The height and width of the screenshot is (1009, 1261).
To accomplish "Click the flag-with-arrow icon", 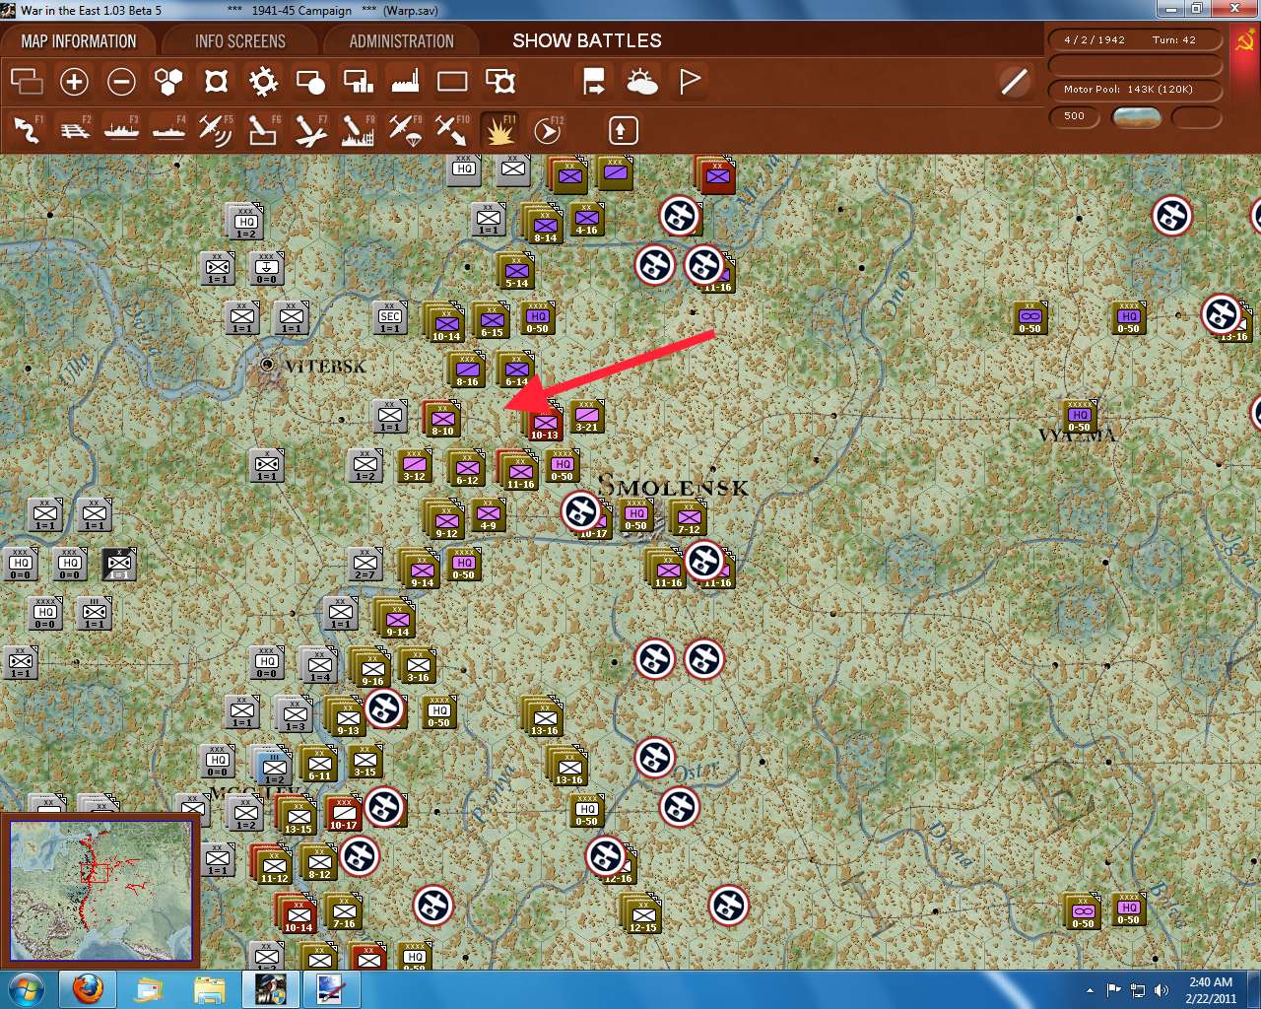I will 594,81.
